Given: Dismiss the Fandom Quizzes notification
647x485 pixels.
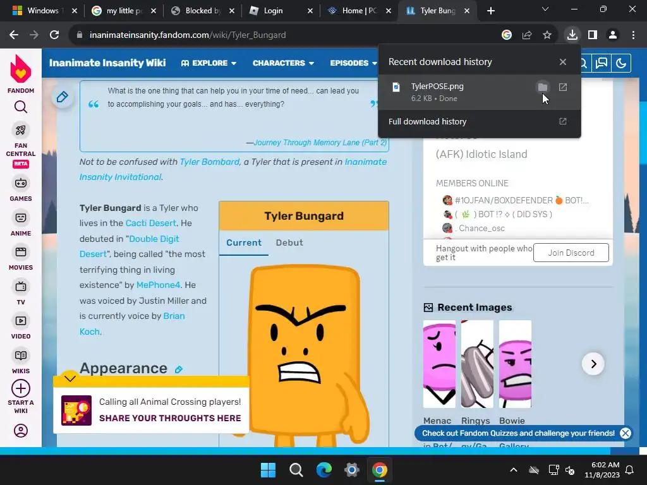Looking at the screenshot, I should [626, 433].
